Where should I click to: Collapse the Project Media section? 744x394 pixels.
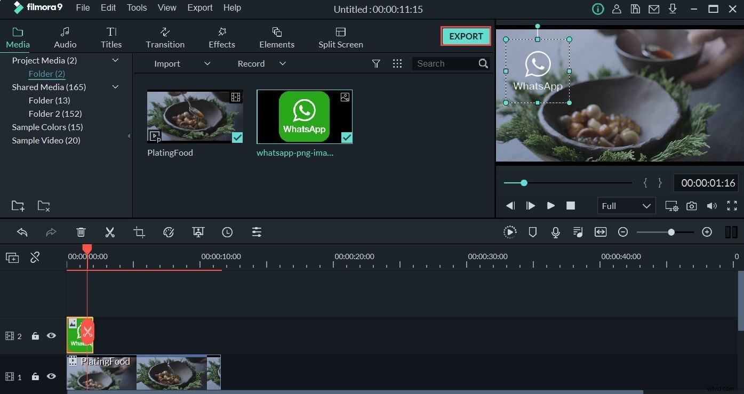click(115, 60)
